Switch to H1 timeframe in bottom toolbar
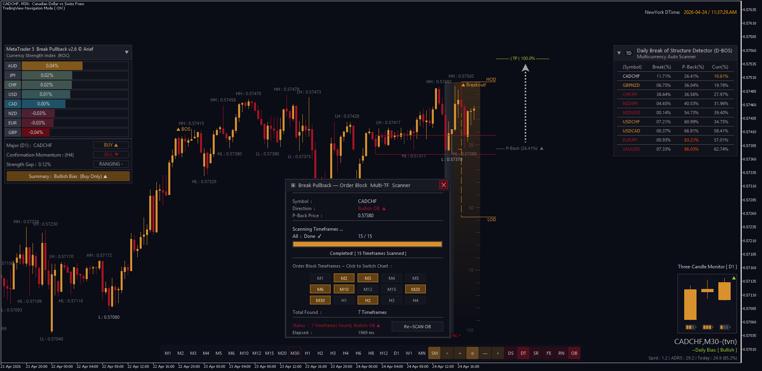The height and width of the screenshot is (371, 762). (308, 353)
